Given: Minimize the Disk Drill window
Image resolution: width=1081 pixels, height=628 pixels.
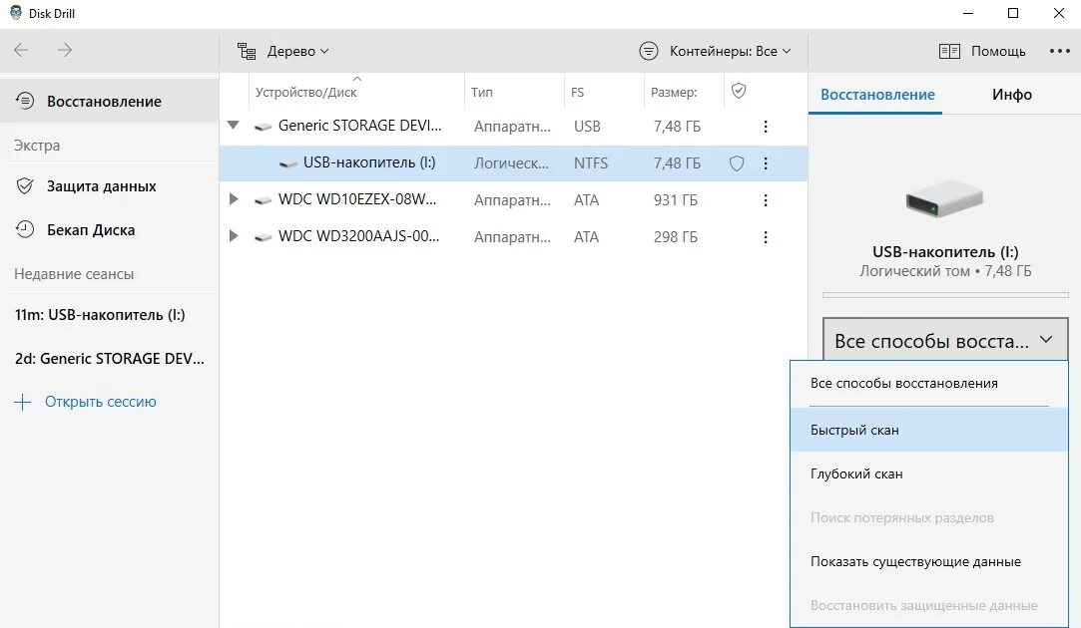Looking at the screenshot, I should tap(968, 13).
